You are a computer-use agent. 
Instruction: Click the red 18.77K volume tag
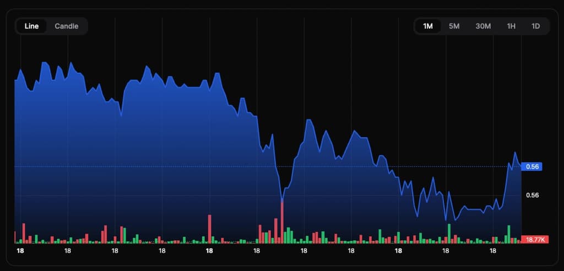click(x=535, y=240)
